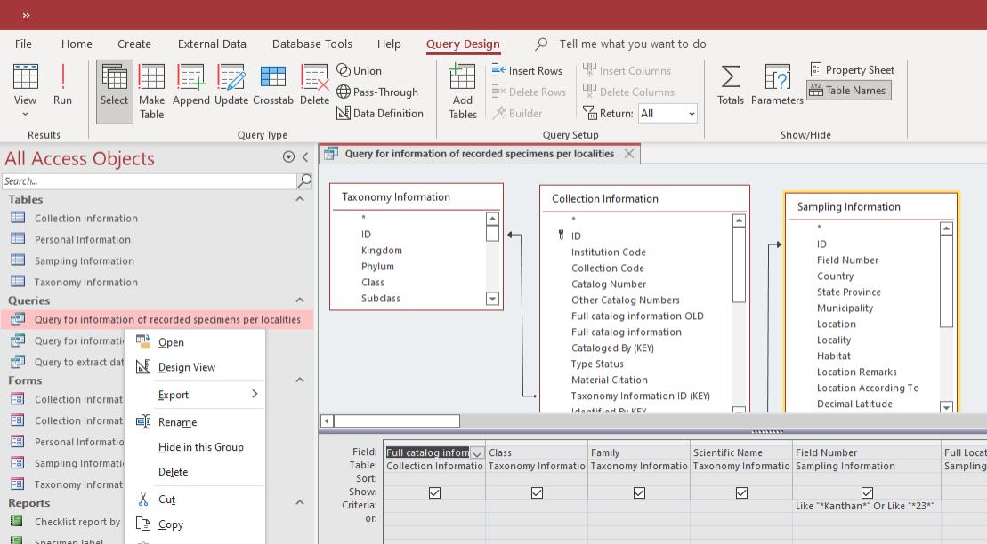Choose Delete from the context menu
Viewport: 987px width, 544px height.
tap(195, 472)
